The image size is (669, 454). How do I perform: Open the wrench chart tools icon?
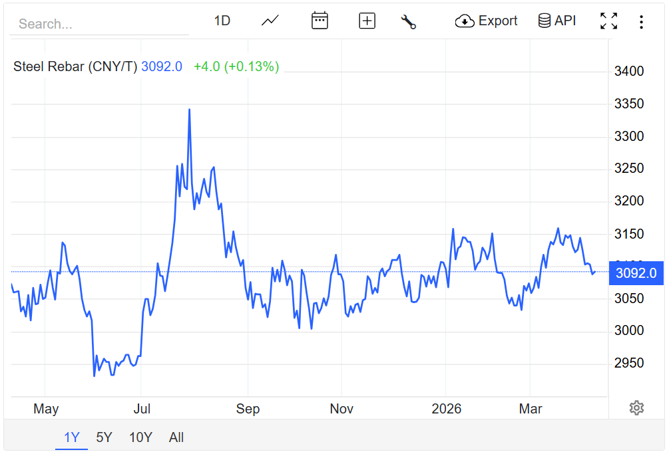point(408,21)
